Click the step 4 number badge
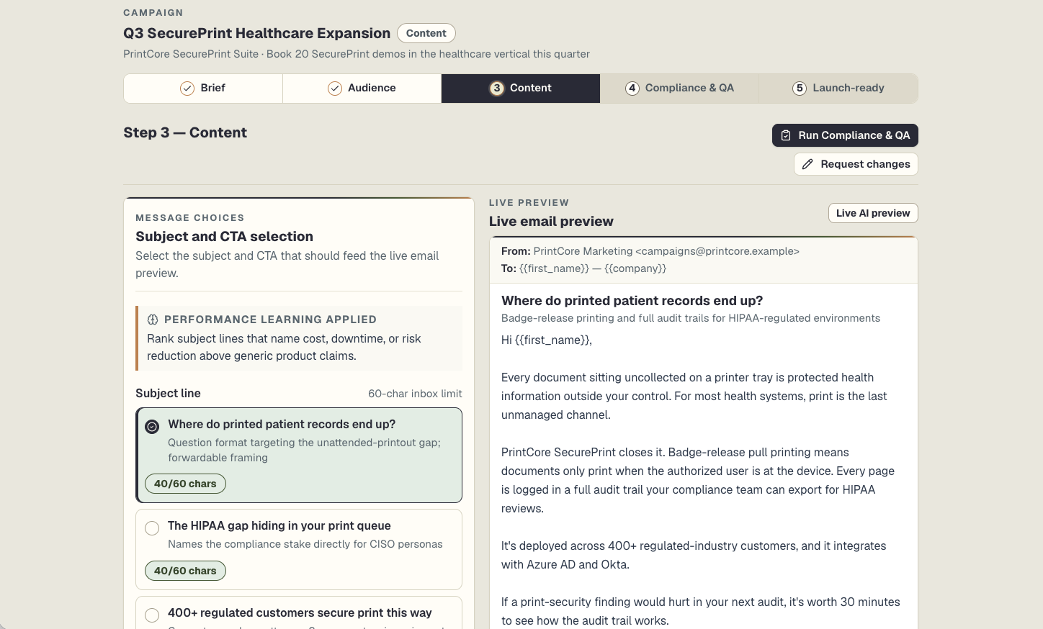Screen dimensions: 1043x629 (632, 89)
